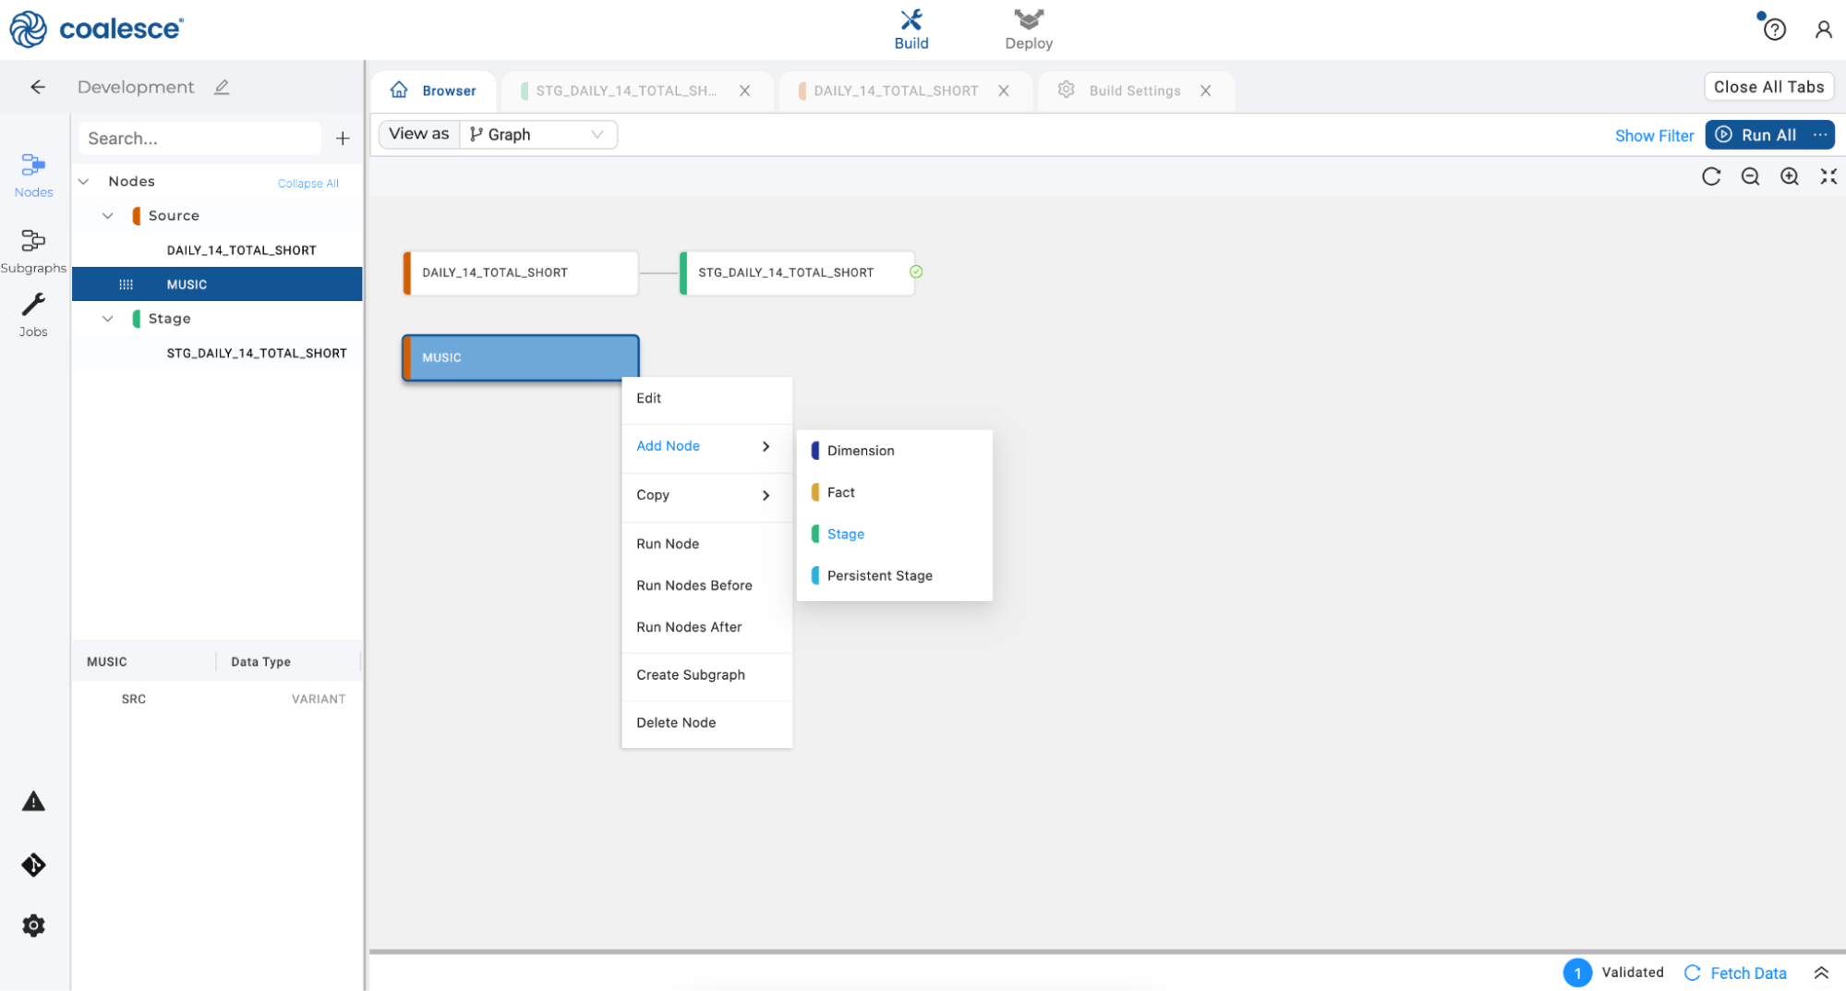
Task: Click the zoom in magnifier icon
Action: pos(1789,176)
